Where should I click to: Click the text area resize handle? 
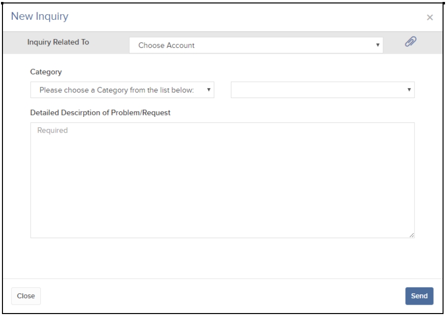click(412, 235)
